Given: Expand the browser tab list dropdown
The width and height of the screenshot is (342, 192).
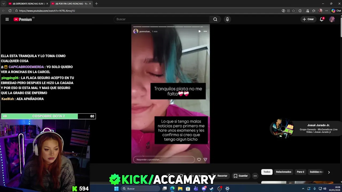Looking at the screenshot, I should [3, 3].
